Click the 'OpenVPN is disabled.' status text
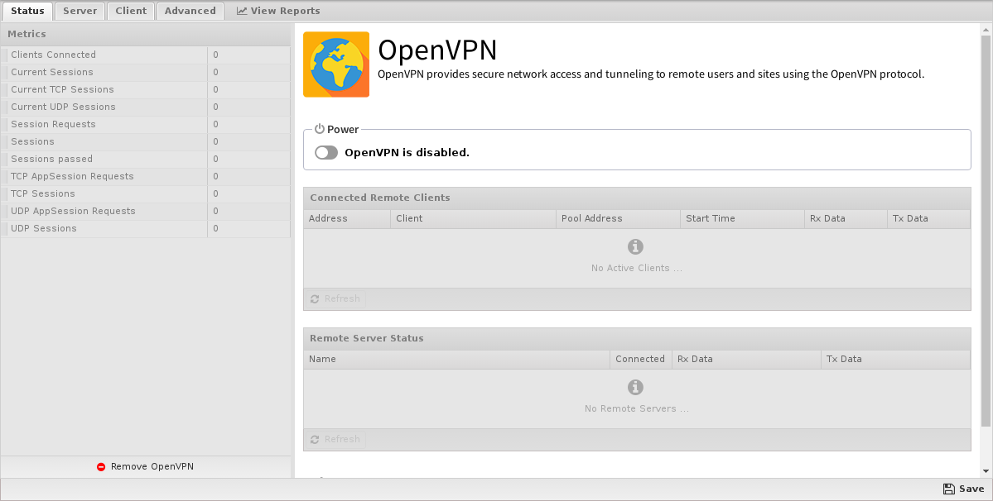The image size is (993, 501). pos(407,153)
